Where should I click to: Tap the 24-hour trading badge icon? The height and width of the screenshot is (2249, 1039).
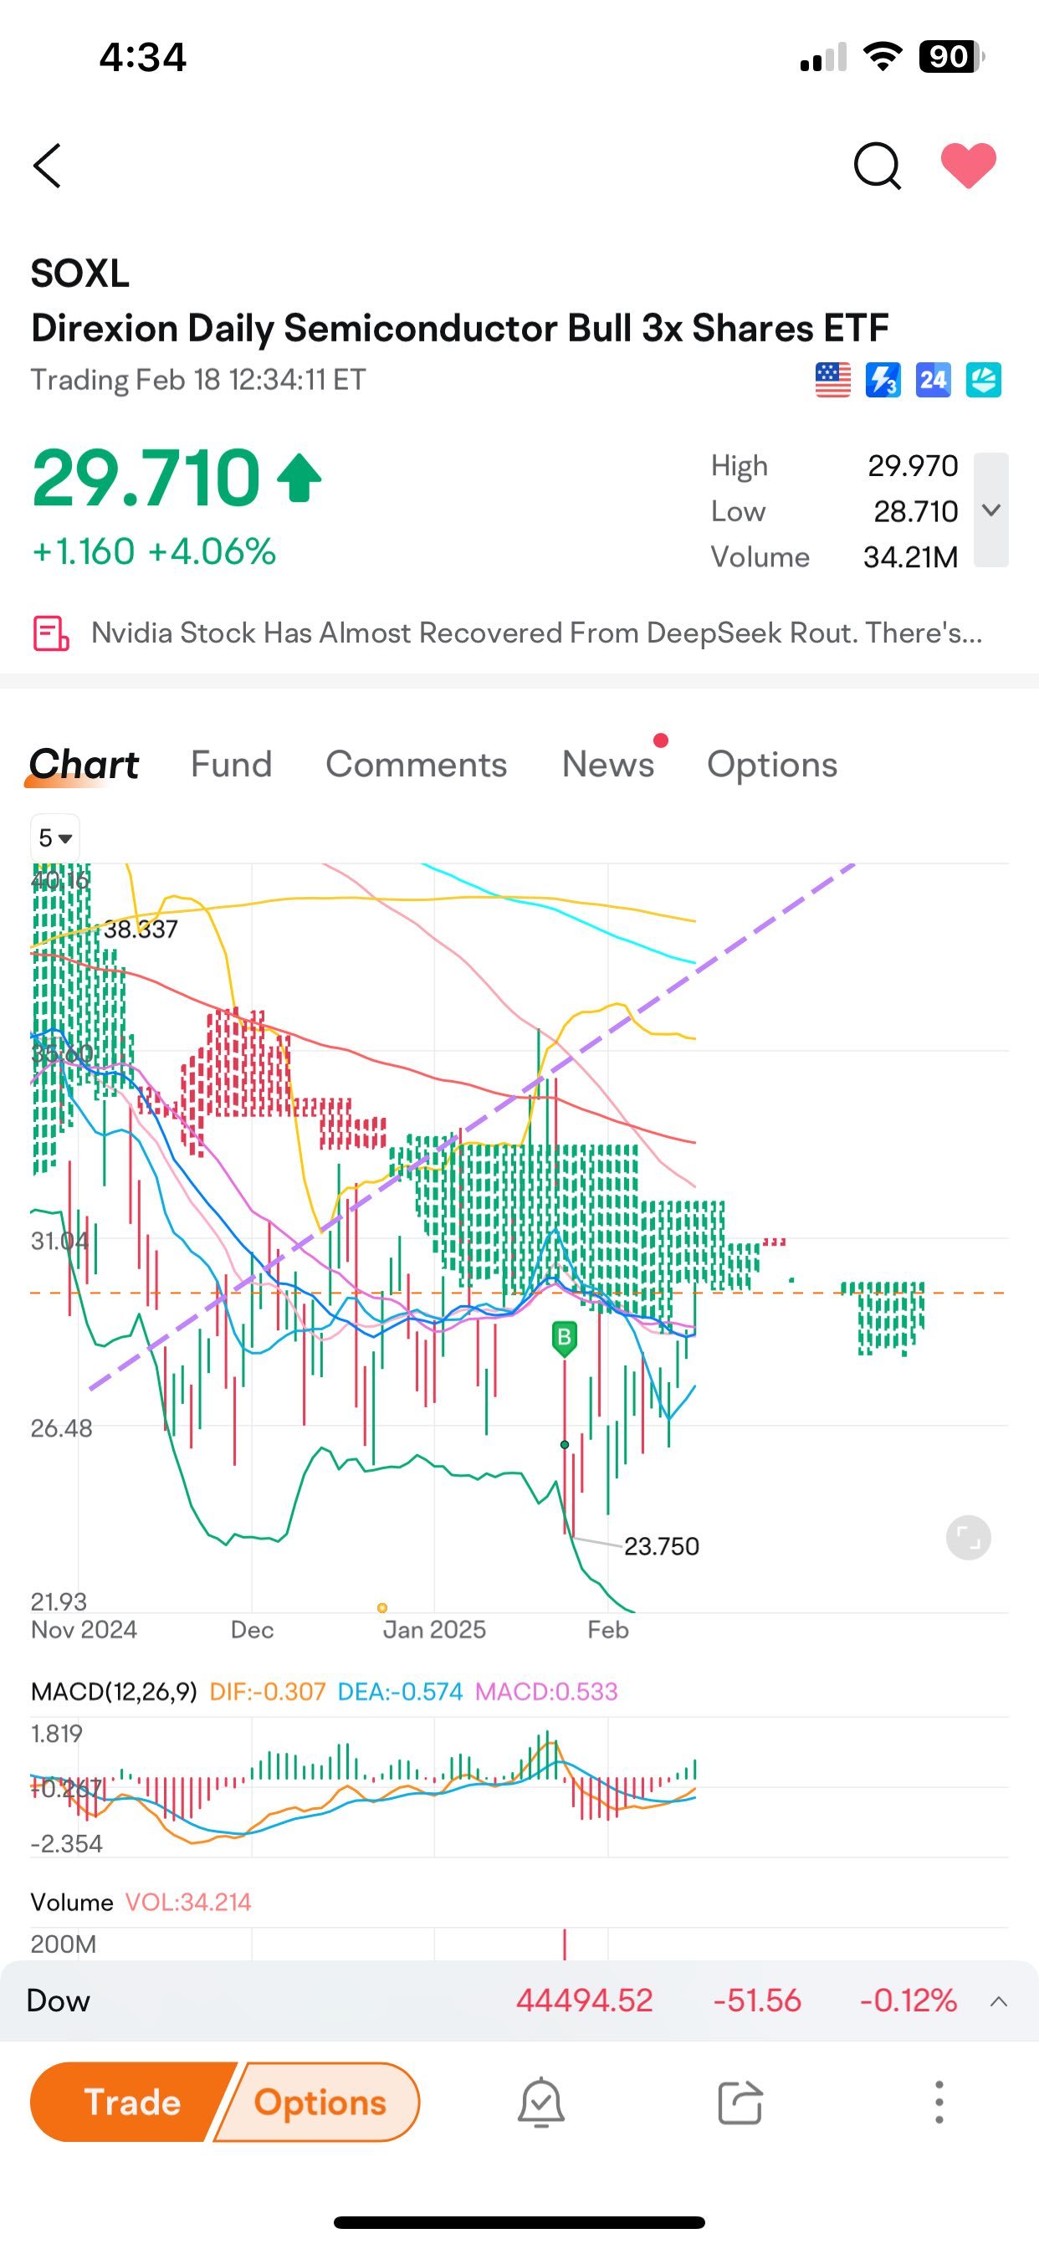tap(933, 381)
